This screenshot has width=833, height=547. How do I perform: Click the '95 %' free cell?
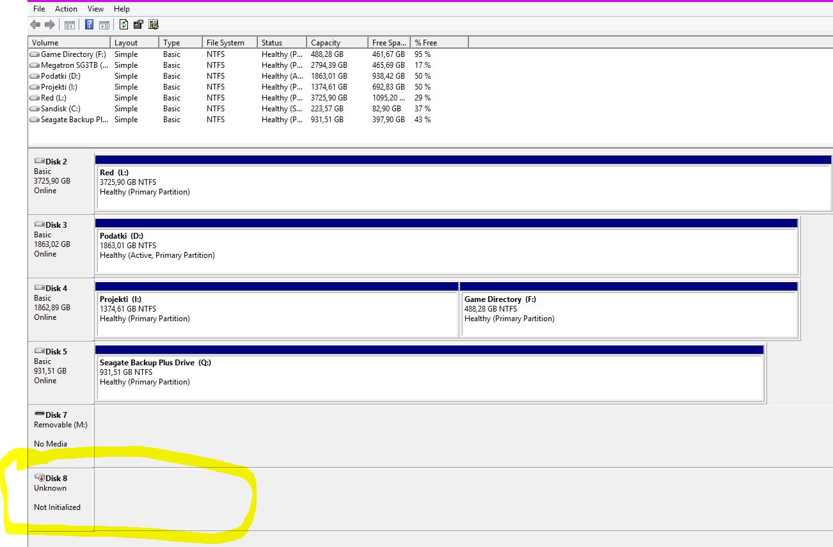pyautogui.click(x=422, y=54)
